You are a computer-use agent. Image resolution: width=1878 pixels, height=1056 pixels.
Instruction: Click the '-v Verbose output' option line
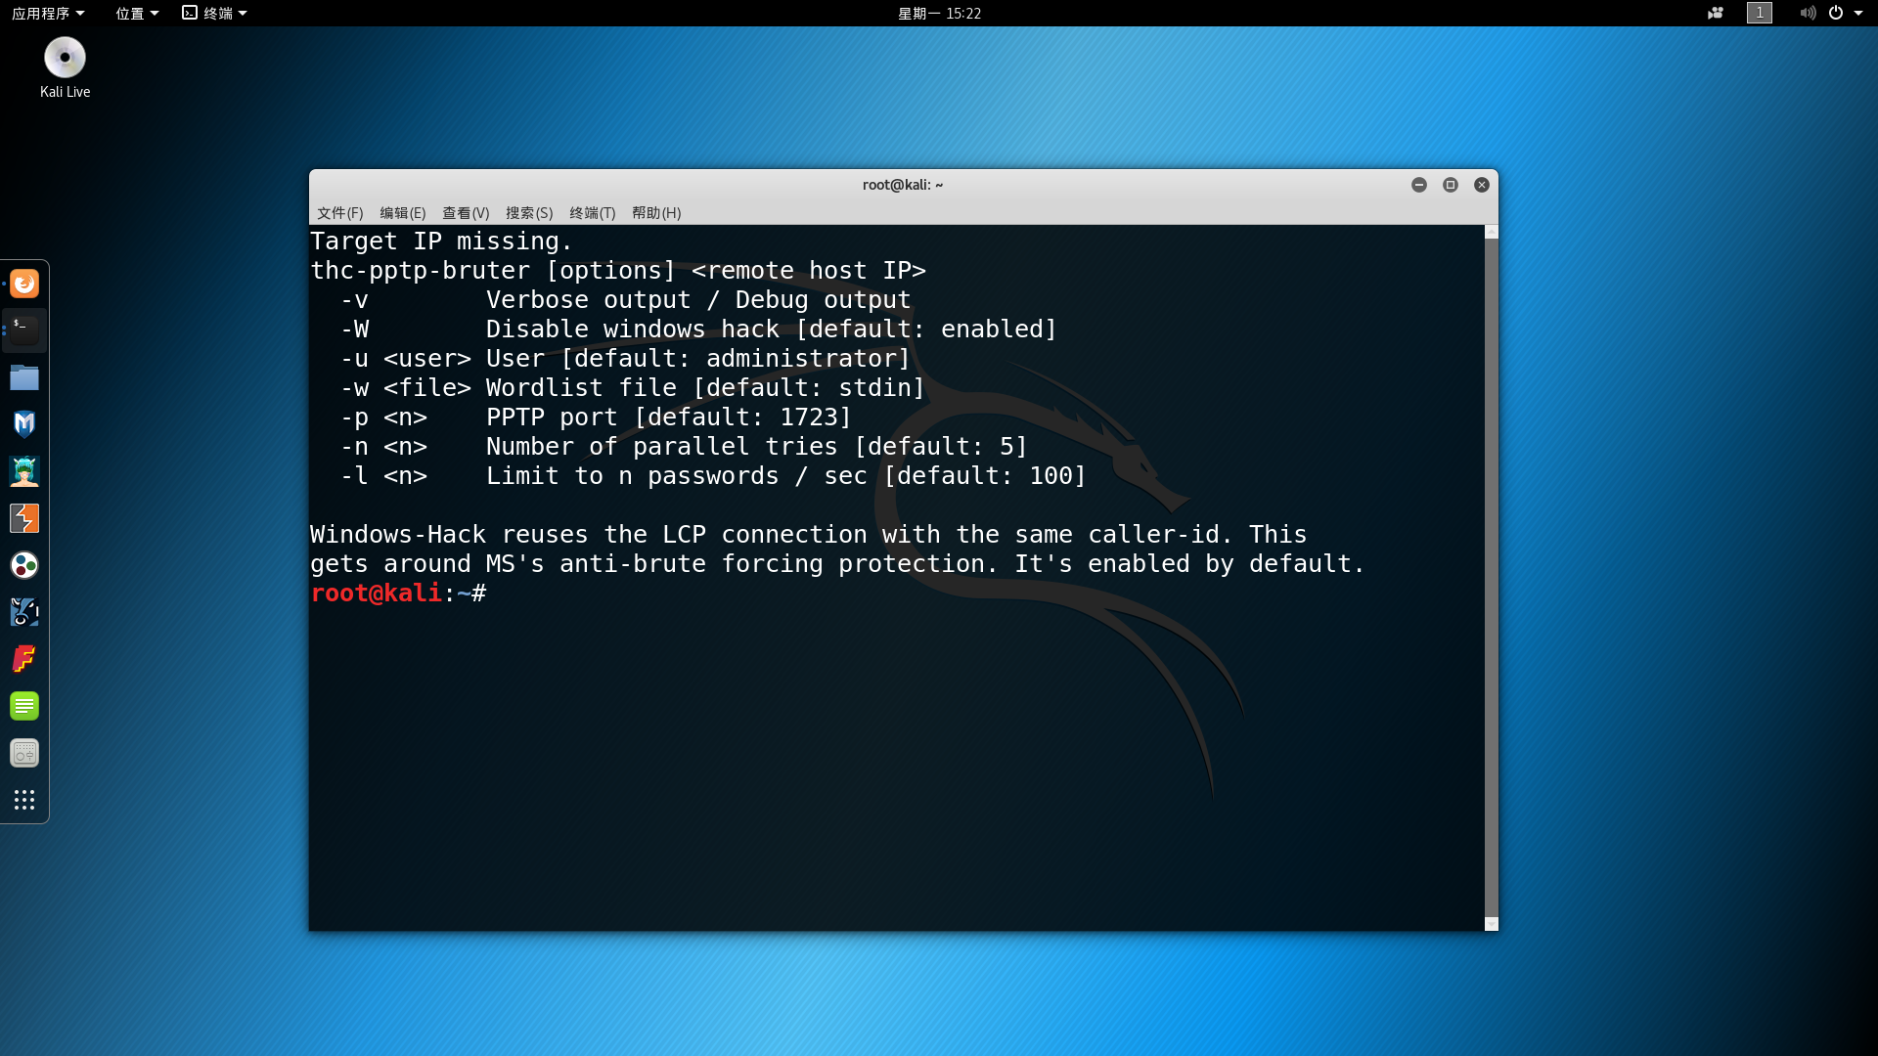coord(625,299)
